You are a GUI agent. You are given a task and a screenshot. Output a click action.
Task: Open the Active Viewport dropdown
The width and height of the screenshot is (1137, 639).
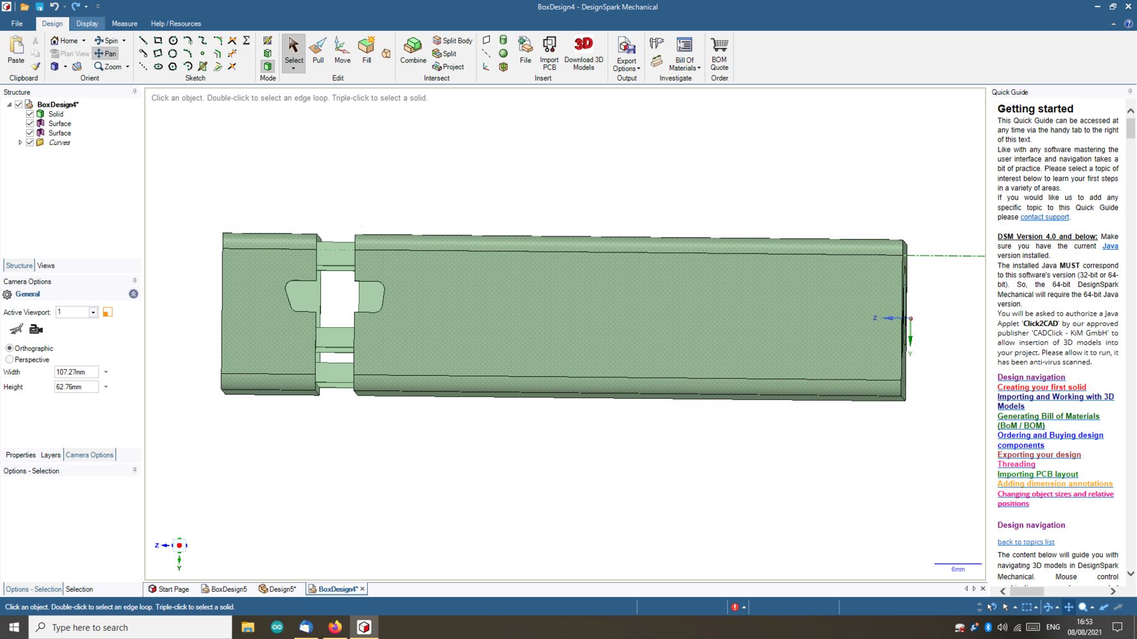(x=93, y=312)
